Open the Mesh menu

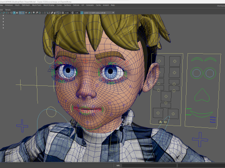tap(17, 5)
